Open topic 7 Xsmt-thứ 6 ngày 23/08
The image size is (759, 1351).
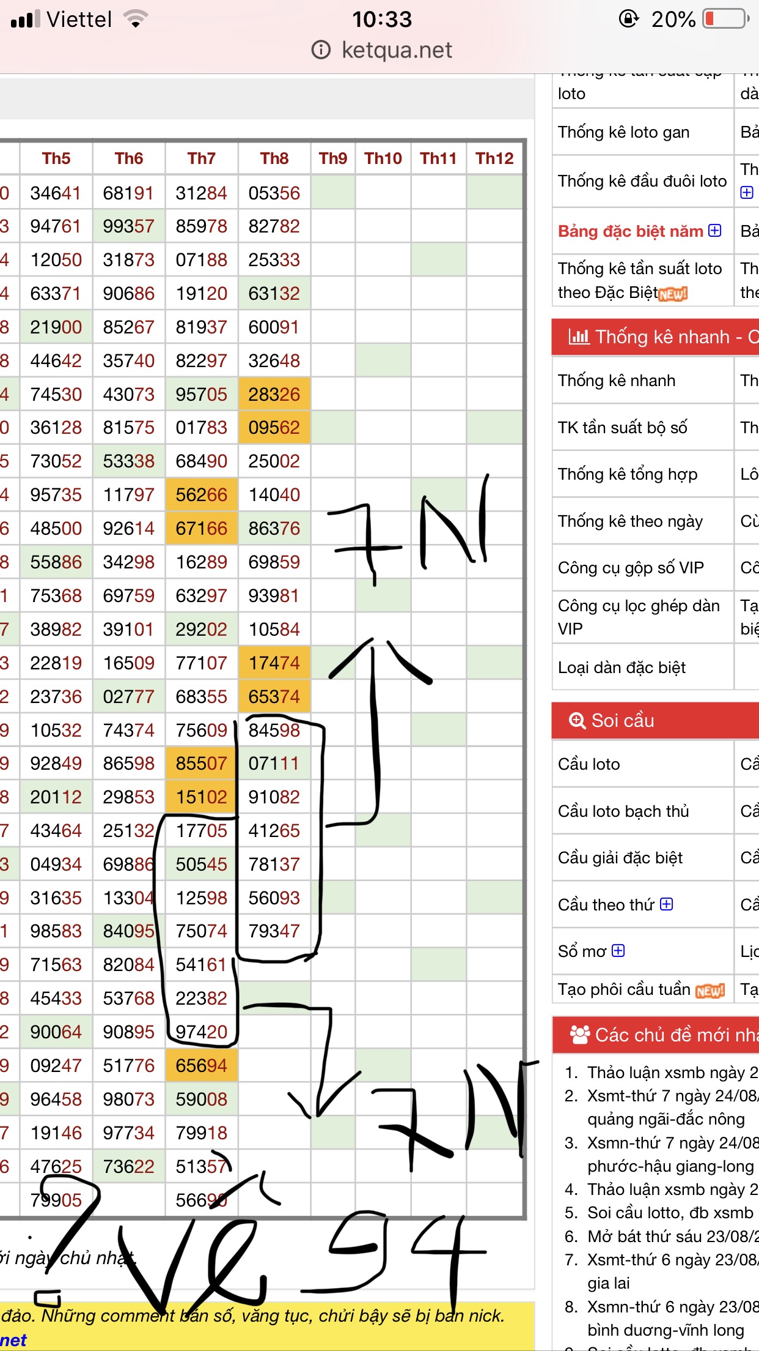point(673,1271)
